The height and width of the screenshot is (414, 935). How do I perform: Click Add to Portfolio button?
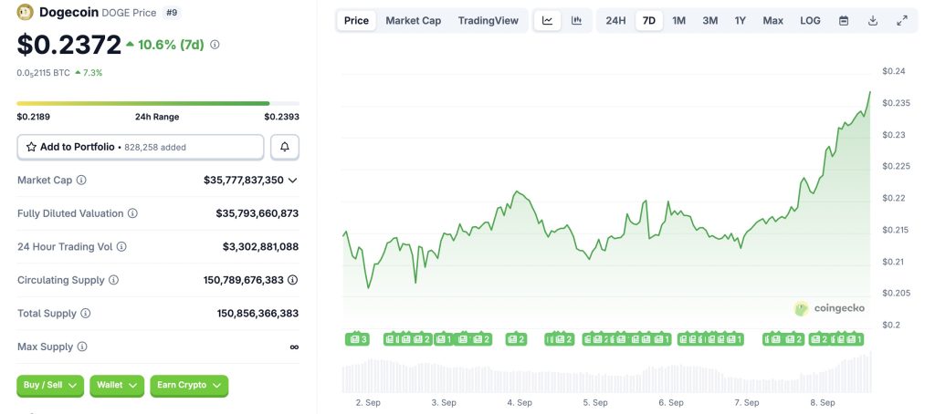140,147
